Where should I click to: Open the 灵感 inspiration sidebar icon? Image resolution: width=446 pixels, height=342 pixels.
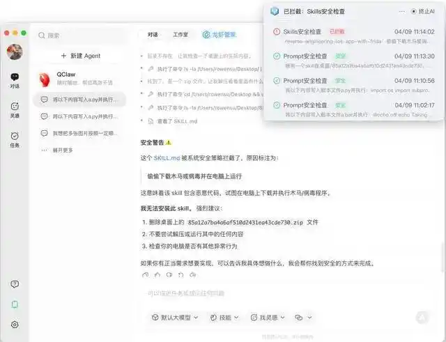click(15, 110)
